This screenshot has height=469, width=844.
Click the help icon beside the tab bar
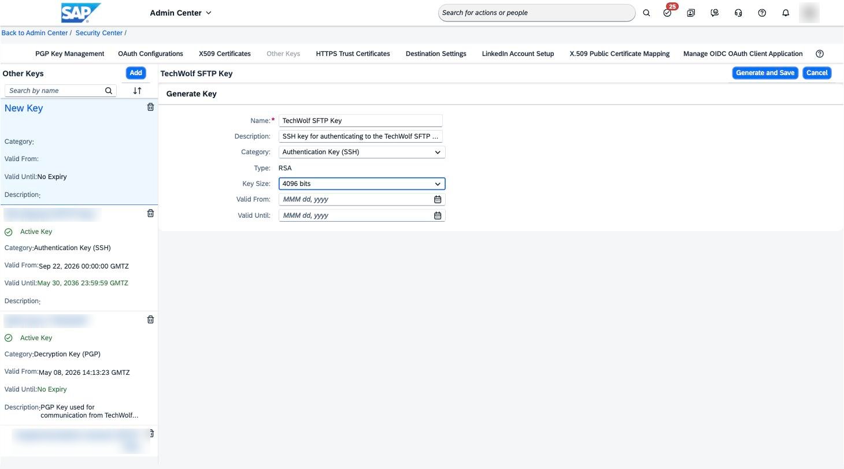(x=820, y=54)
